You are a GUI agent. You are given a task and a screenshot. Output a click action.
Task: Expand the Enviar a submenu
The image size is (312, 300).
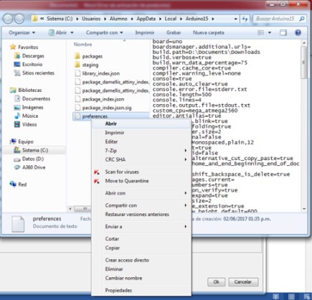pyautogui.click(x=141, y=227)
